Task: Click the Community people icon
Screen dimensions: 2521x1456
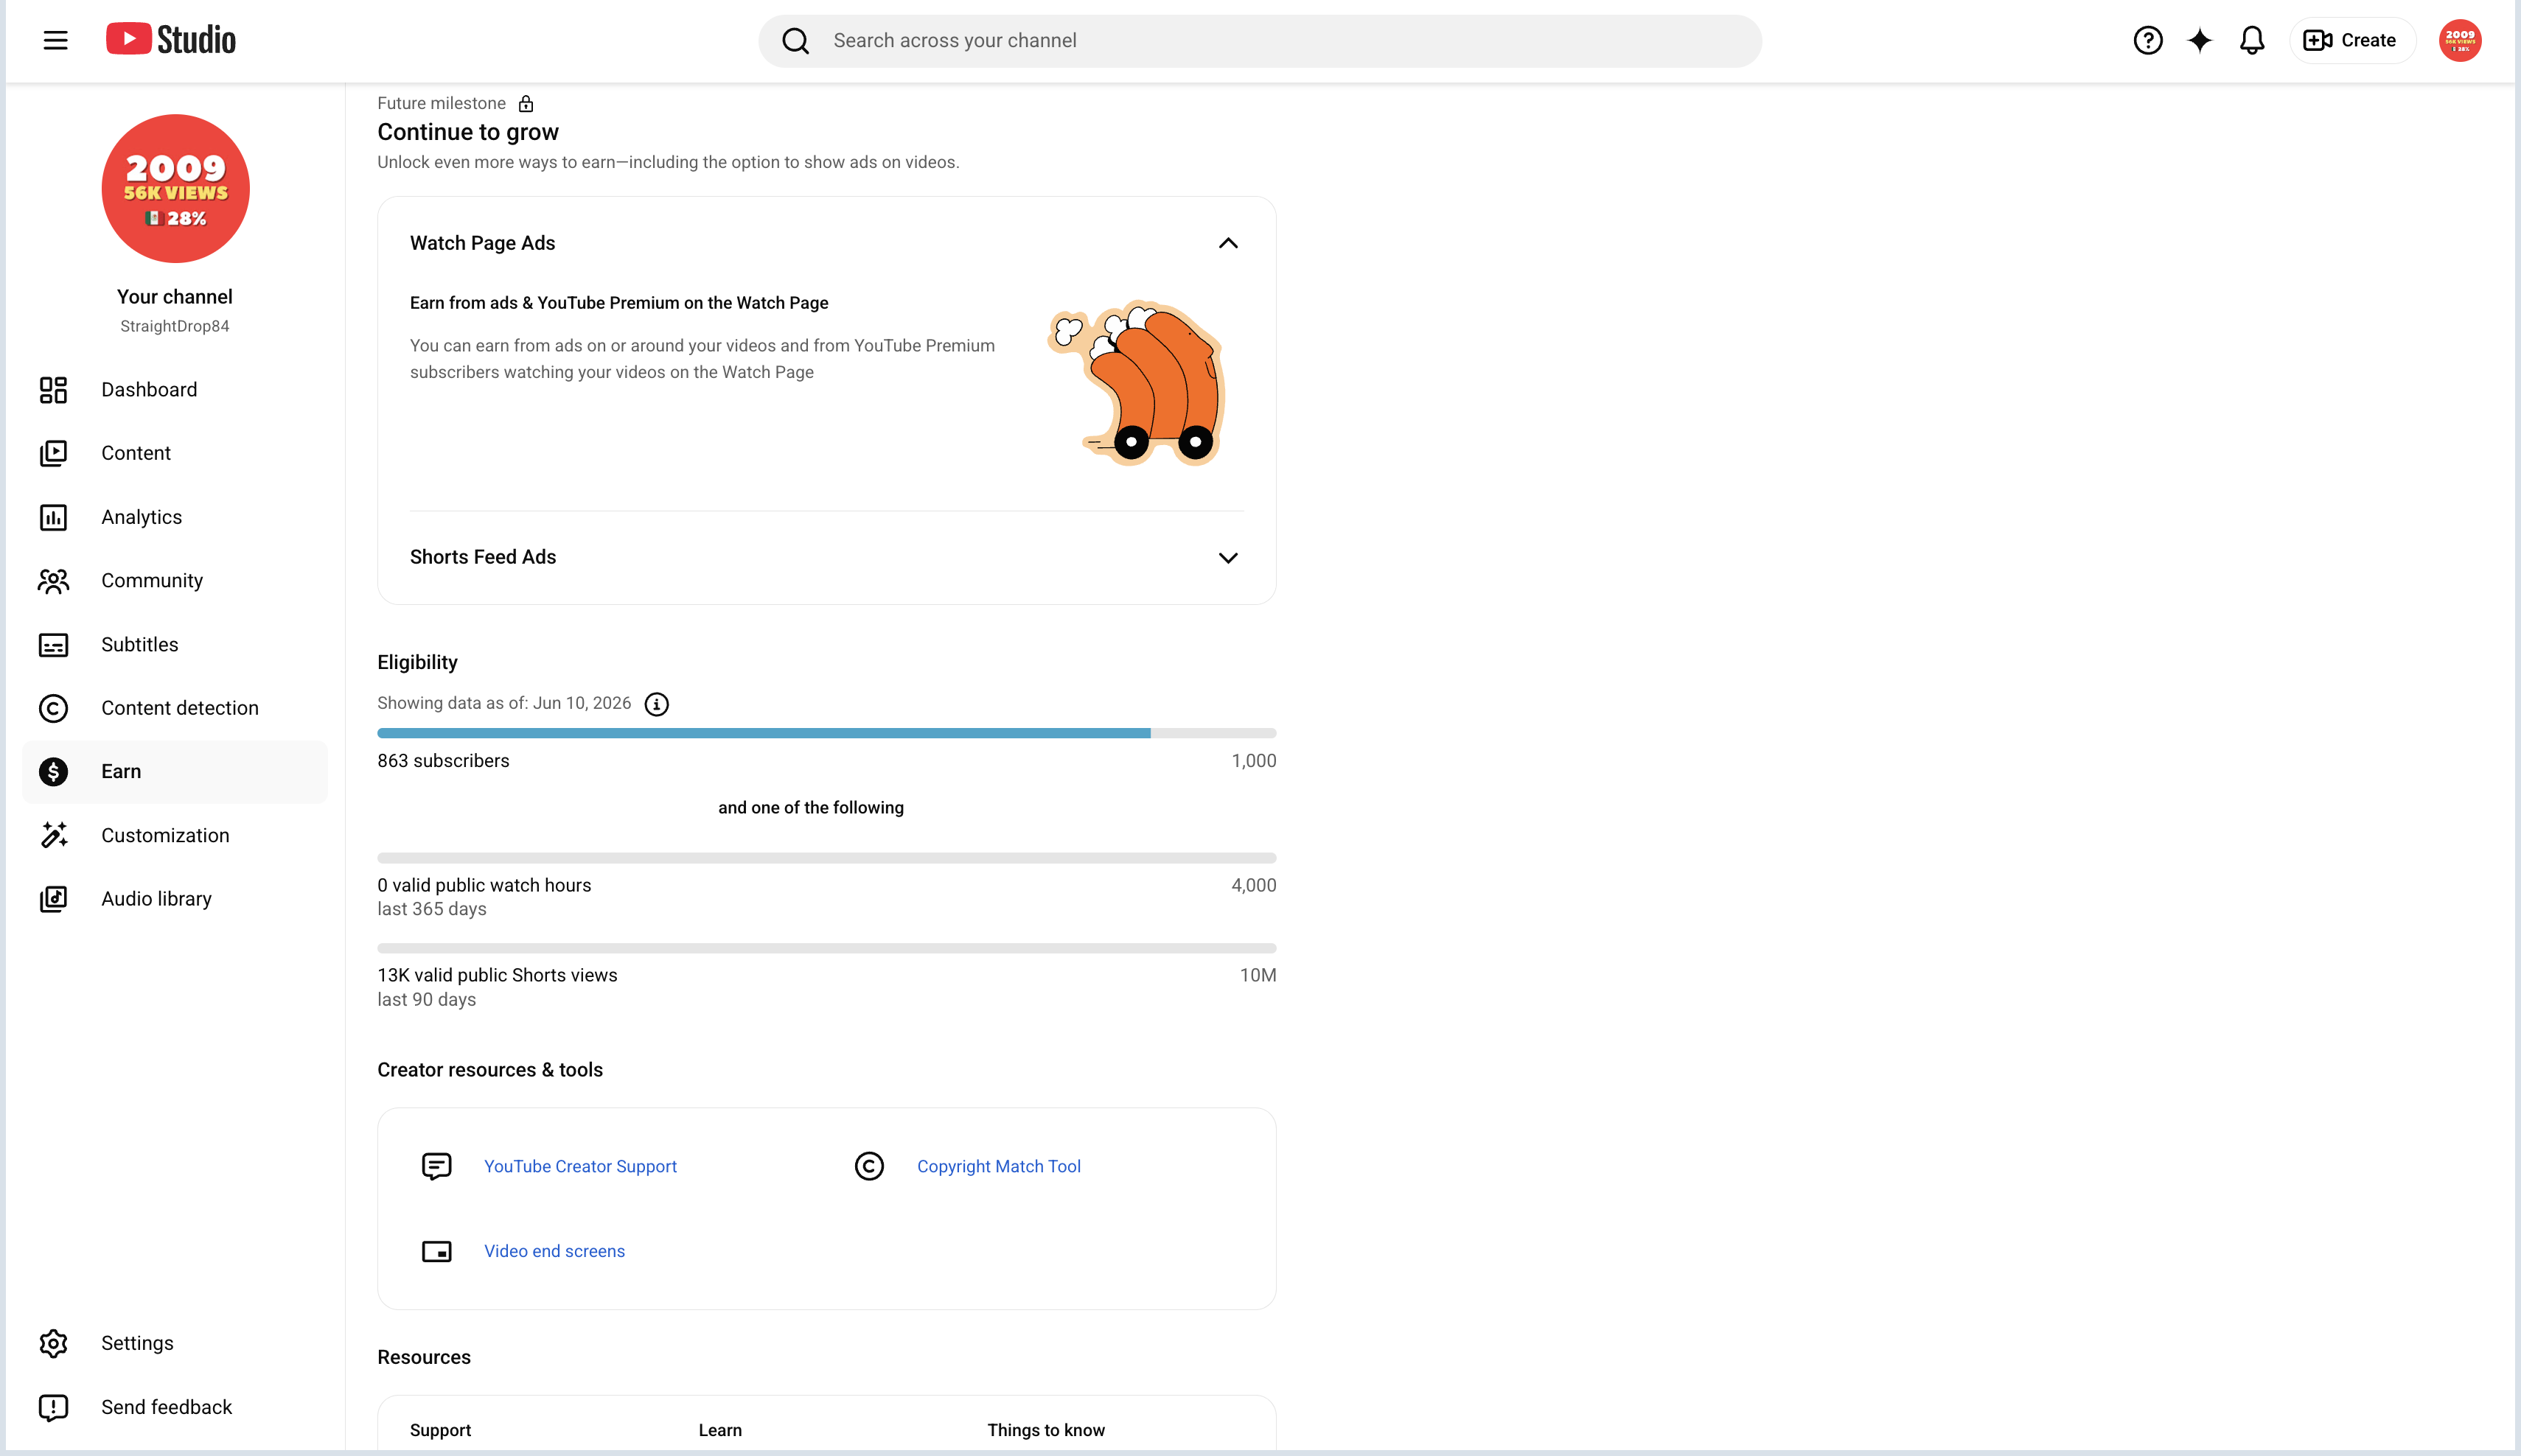Action: 53,581
